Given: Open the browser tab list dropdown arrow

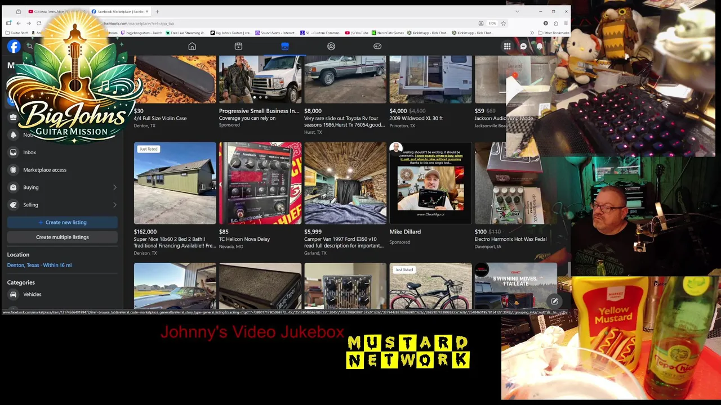Looking at the screenshot, I should coord(517,11).
